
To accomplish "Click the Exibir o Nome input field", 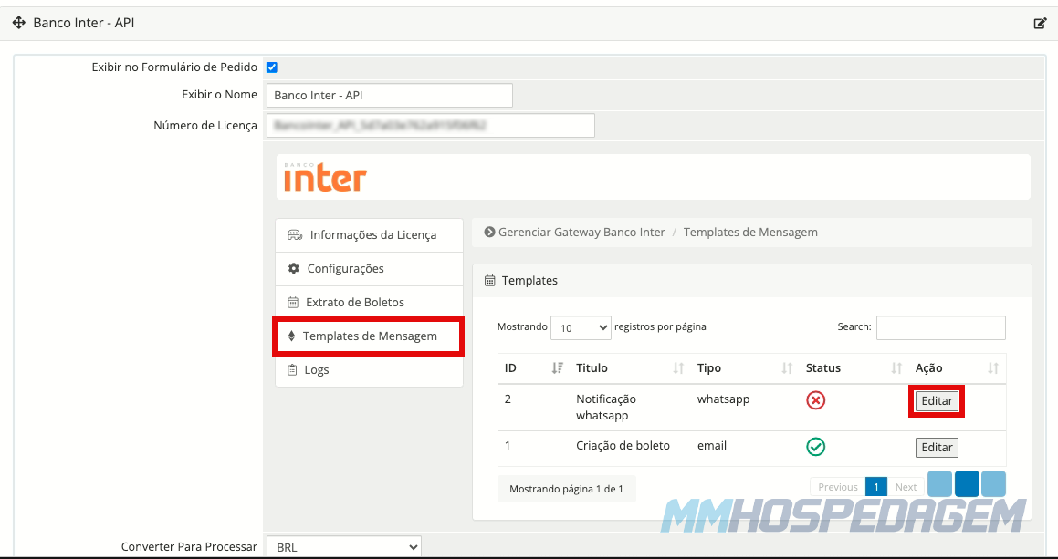I will click(x=389, y=95).
